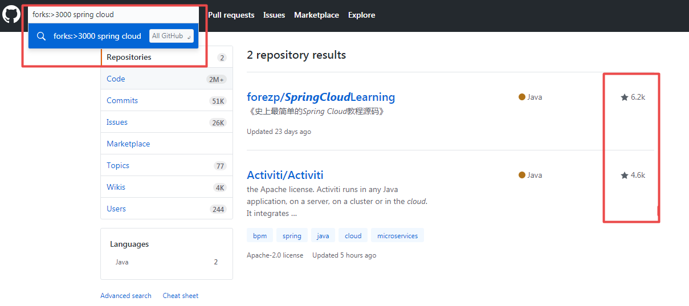Click the star icon beside 6.2k
Viewport: 689px width, 306px height.
point(624,97)
